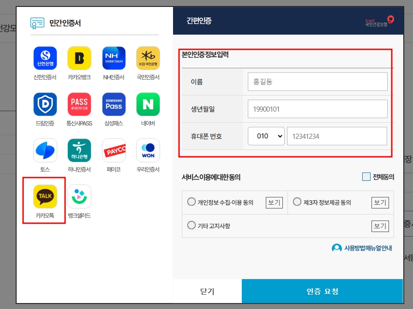
Task: Click the 민간인증서 certificate header icon
Action: point(37,23)
